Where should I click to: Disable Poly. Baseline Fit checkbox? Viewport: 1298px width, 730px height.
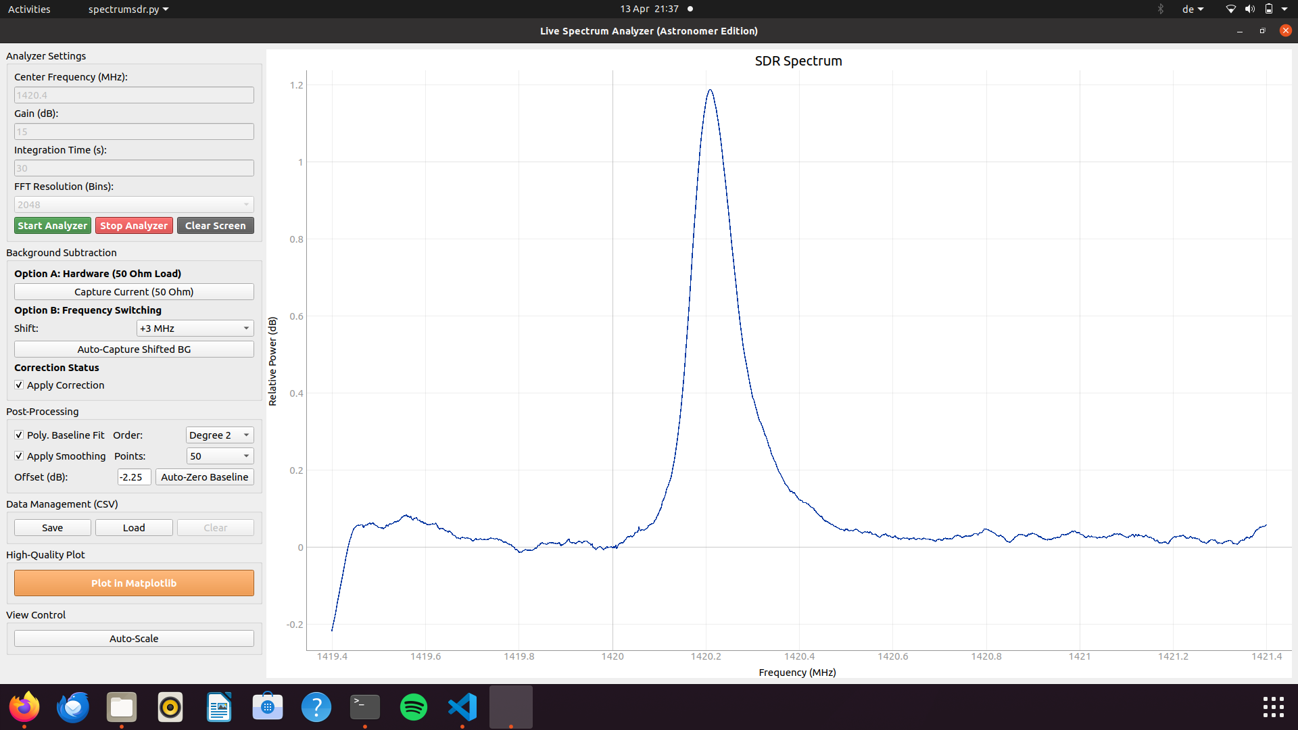pyautogui.click(x=19, y=435)
